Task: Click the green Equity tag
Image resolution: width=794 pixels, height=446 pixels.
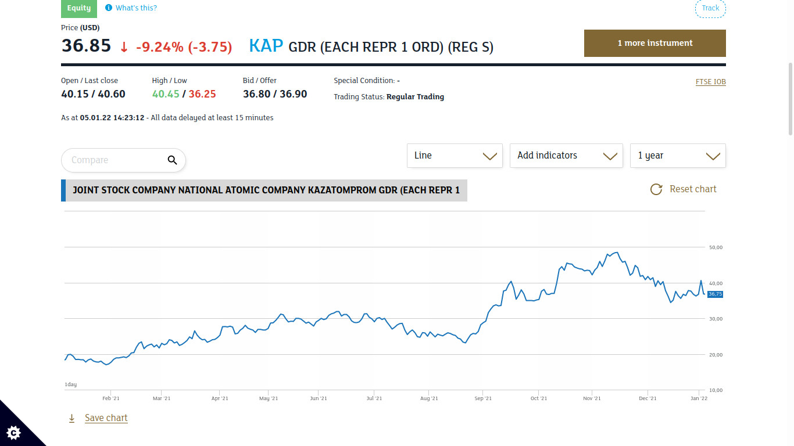Action: (79, 8)
